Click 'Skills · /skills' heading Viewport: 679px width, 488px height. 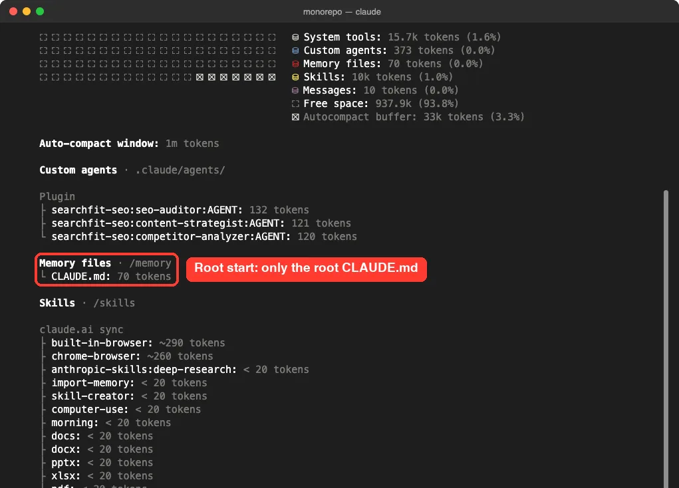87,303
